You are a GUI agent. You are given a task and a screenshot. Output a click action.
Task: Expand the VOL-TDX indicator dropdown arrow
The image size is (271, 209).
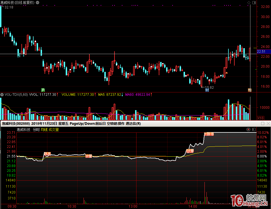coord(2,95)
